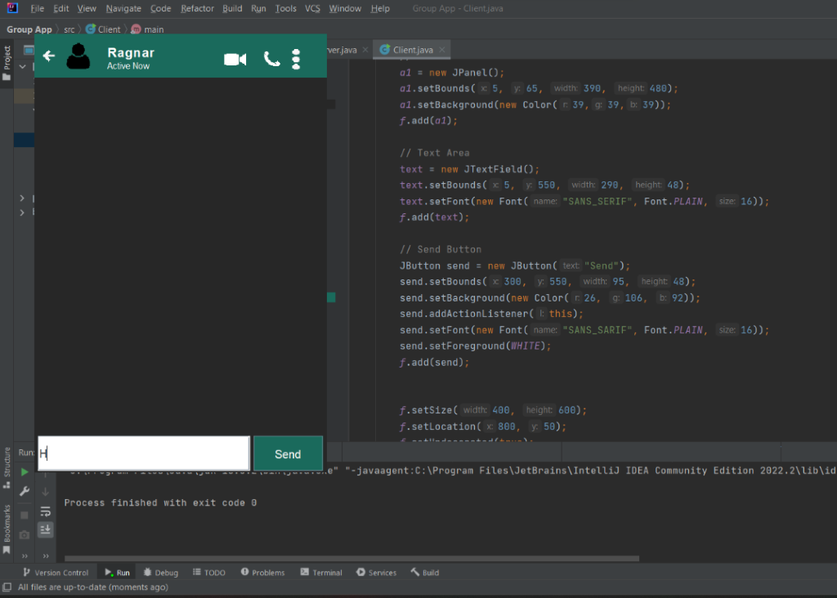This screenshot has width=837, height=598.
Task: Click the green color gutter swatch beside setBackground
Action: [331, 297]
